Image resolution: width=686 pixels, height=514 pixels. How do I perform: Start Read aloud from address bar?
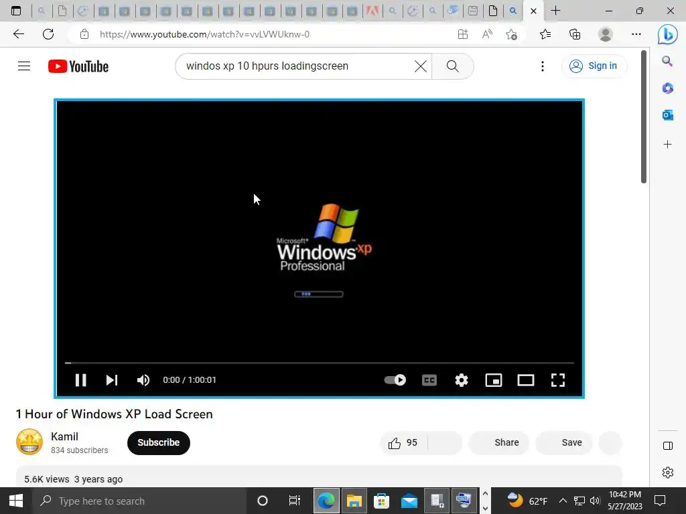pos(487,34)
